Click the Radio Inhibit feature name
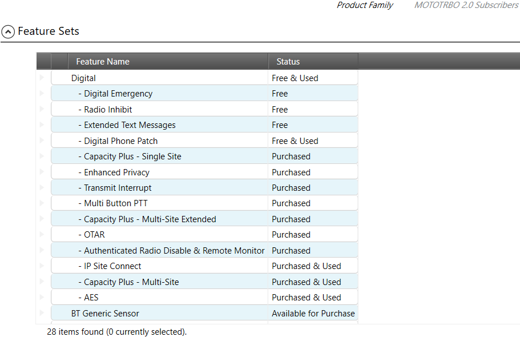Image resolution: width=520 pixels, height=337 pixels. pos(108,110)
